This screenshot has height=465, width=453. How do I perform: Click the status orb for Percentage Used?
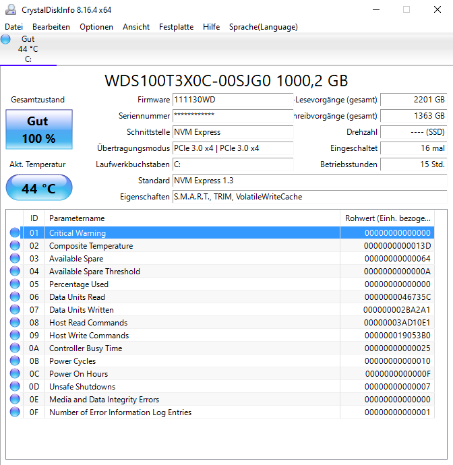pyautogui.click(x=15, y=284)
